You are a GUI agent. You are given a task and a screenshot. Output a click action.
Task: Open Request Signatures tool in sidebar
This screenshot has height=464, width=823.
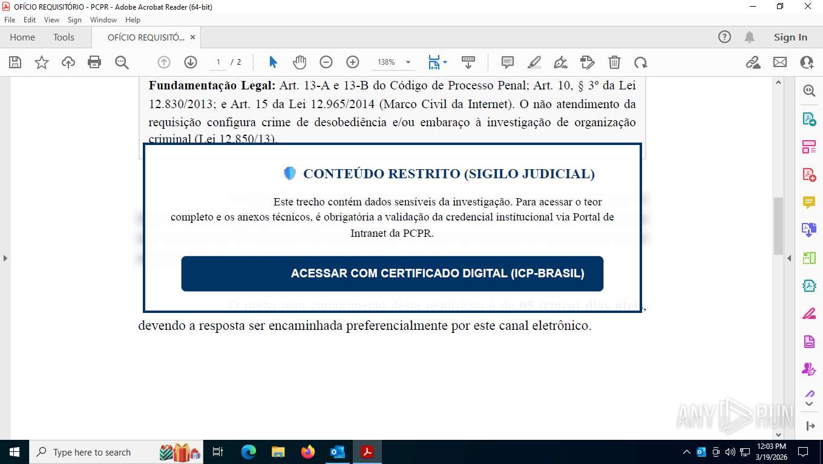click(809, 369)
